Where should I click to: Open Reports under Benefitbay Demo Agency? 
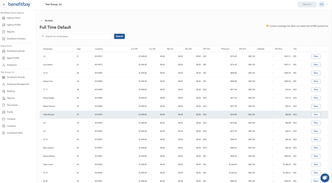pos(11,32)
